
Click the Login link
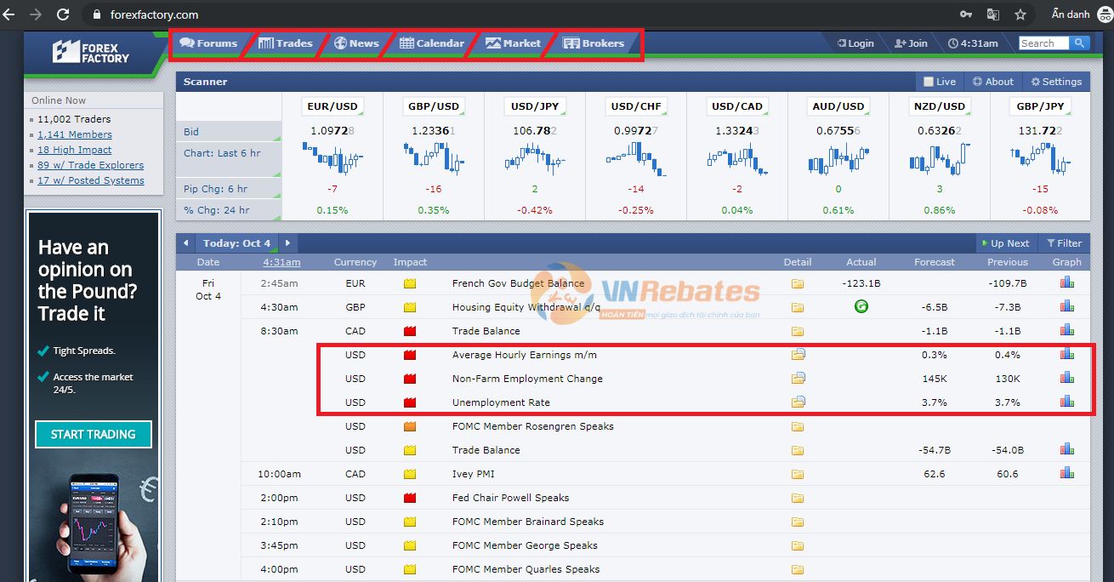pos(855,43)
